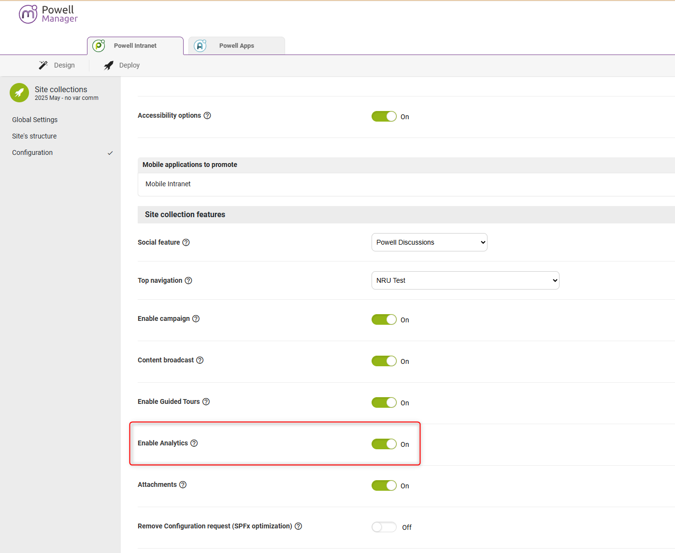Open the Powell Discussions social feature dropdown
The image size is (675, 553).
(x=429, y=242)
